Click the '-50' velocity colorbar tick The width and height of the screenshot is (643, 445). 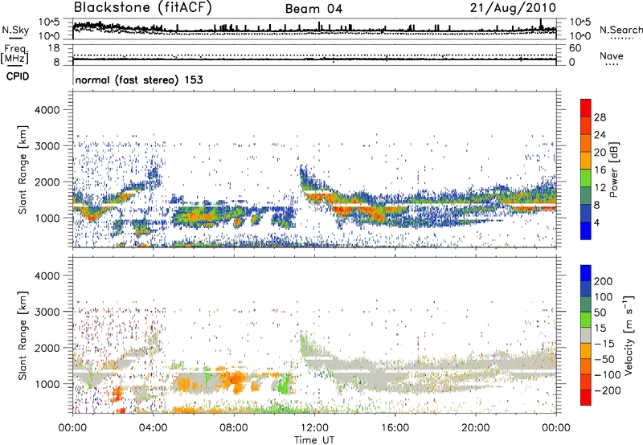[605, 359]
